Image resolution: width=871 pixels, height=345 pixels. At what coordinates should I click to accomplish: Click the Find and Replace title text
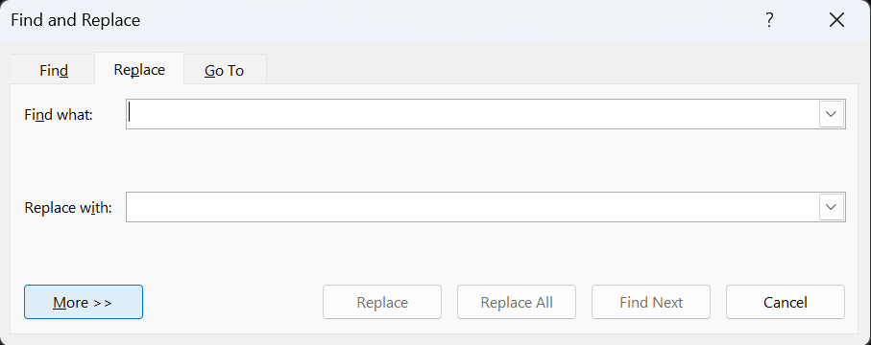76,20
